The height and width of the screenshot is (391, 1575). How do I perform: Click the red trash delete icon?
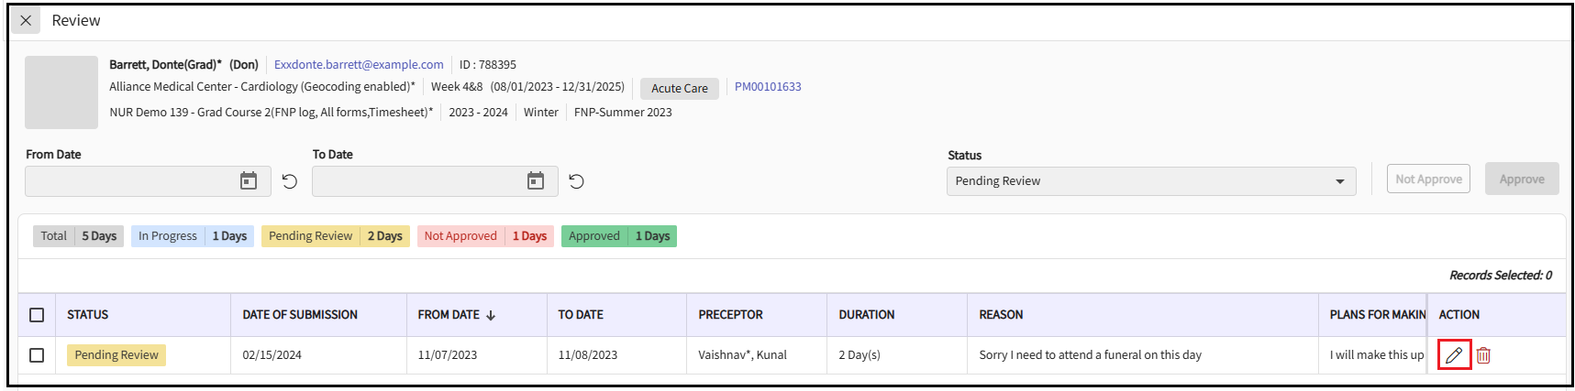tap(1483, 355)
